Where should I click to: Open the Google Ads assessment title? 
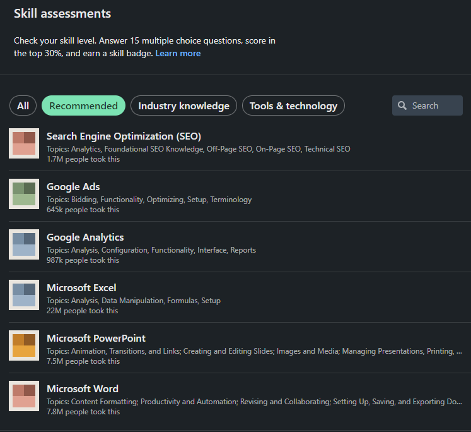pyautogui.click(x=73, y=187)
